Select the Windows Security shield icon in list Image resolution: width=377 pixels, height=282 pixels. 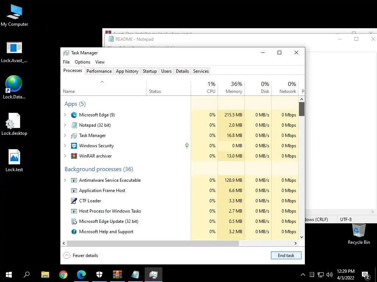[x=74, y=146]
